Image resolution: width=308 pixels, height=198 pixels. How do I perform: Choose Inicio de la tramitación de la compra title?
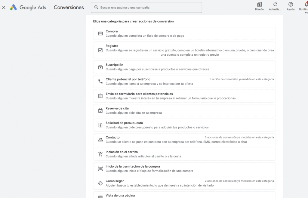133,166
